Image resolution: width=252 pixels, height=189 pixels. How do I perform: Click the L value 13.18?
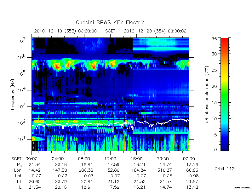192,187
